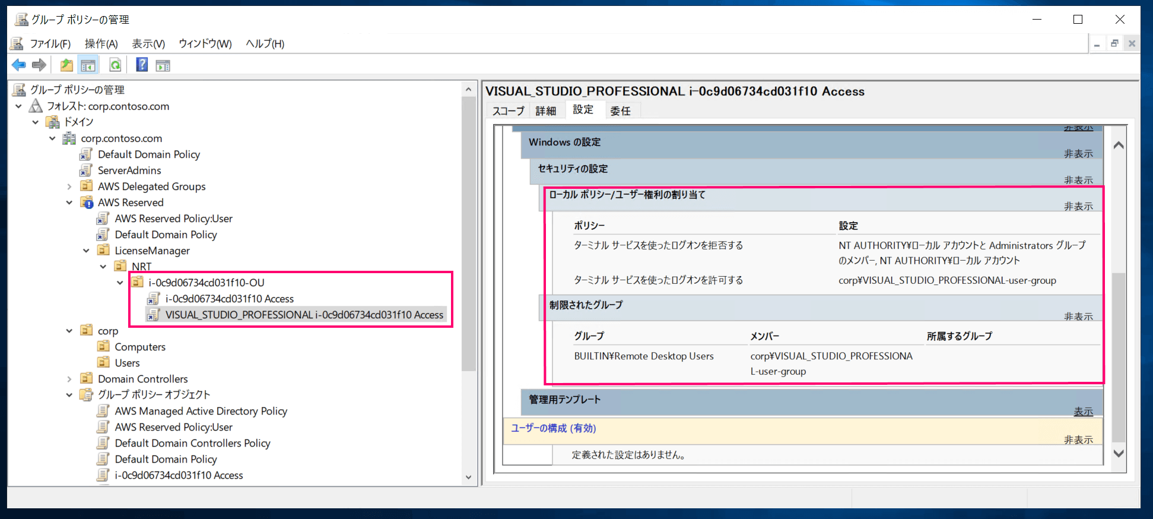Click the tree pane scroll up arrow
Image resolution: width=1153 pixels, height=519 pixels.
click(469, 90)
